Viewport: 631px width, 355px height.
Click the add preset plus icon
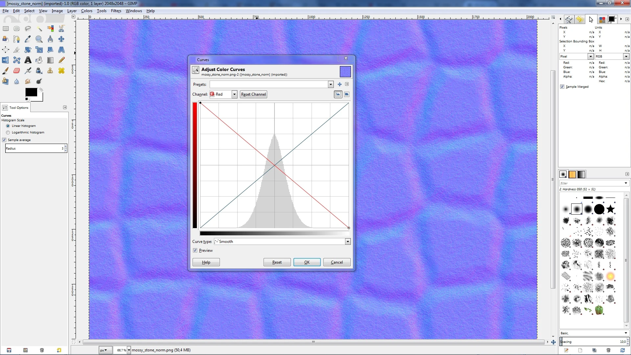tap(339, 84)
